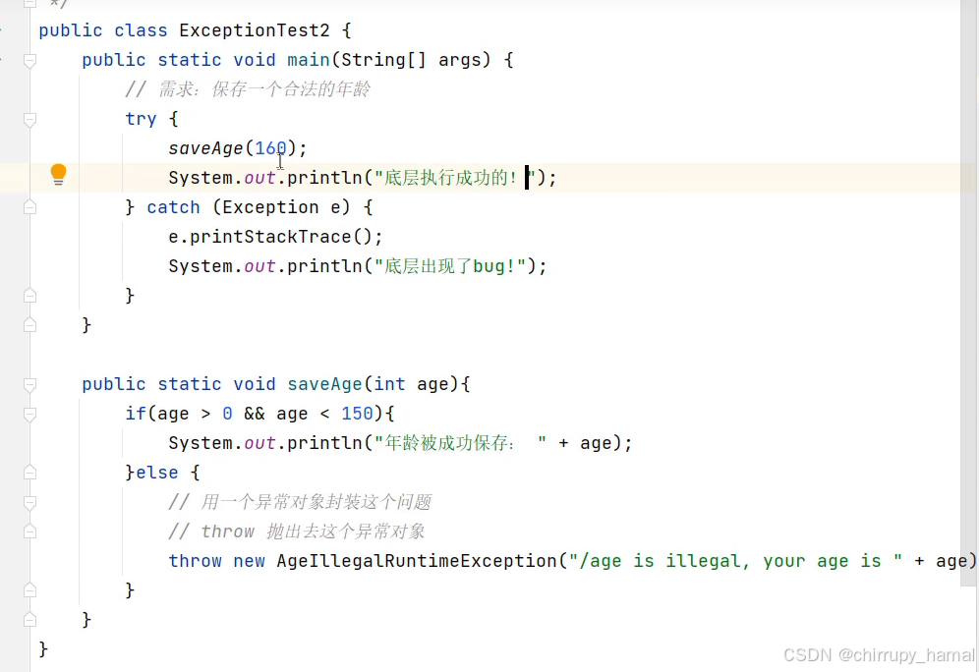Click the catch keyword
This screenshot has height=672, width=979.
173,207
